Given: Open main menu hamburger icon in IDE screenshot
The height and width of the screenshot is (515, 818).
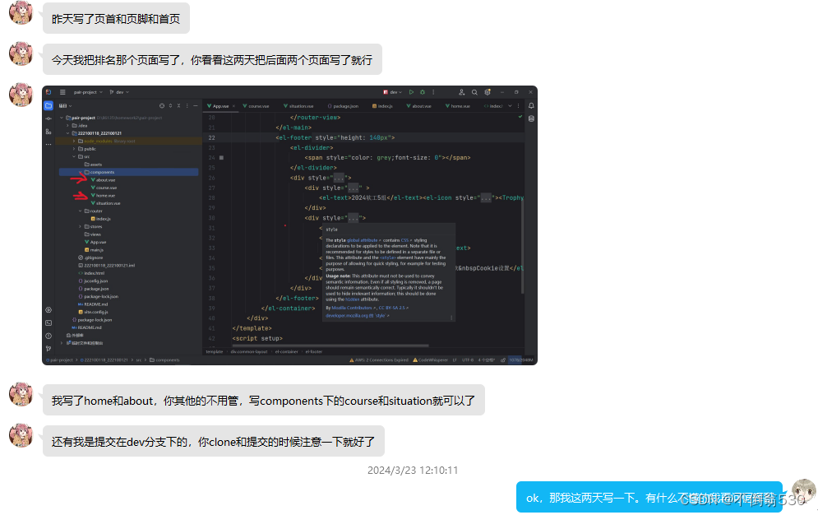Looking at the screenshot, I should (62, 92).
